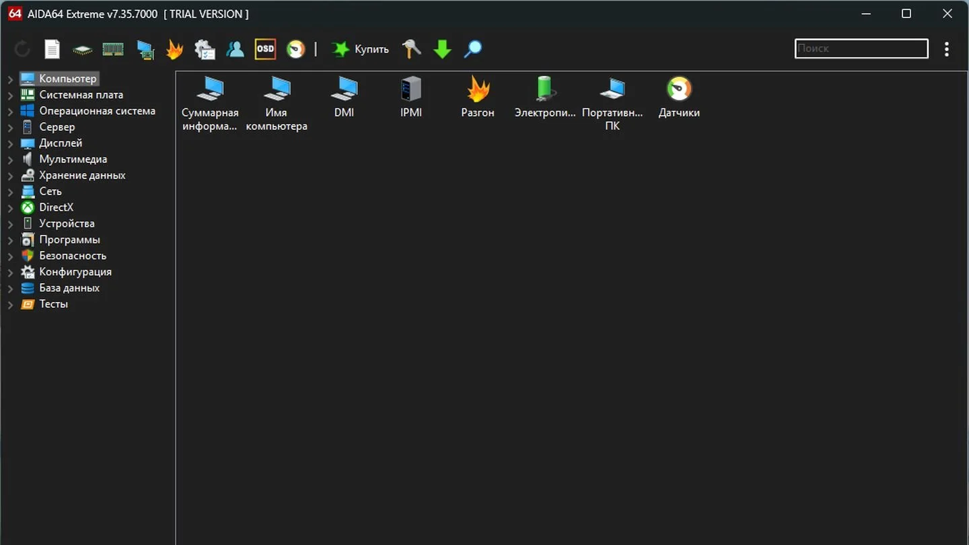Expand the Устройства tree chevron

click(10, 225)
